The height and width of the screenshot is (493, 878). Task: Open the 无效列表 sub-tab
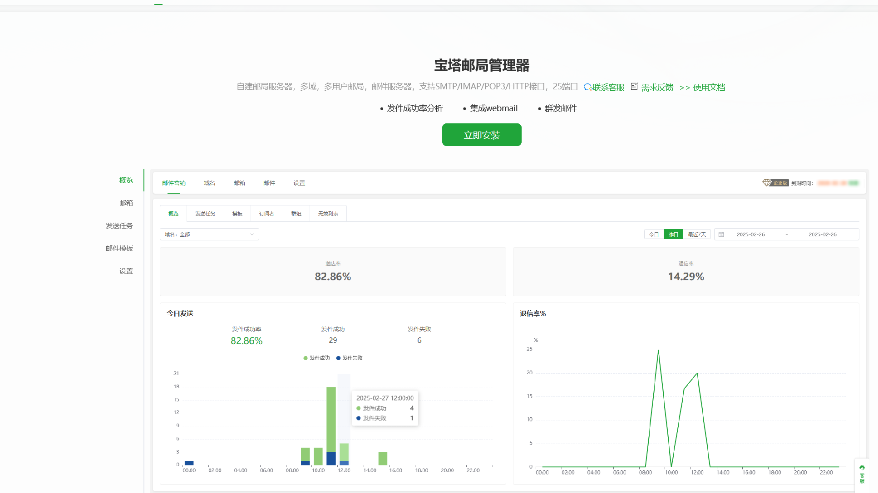click(x=328, y=213)
